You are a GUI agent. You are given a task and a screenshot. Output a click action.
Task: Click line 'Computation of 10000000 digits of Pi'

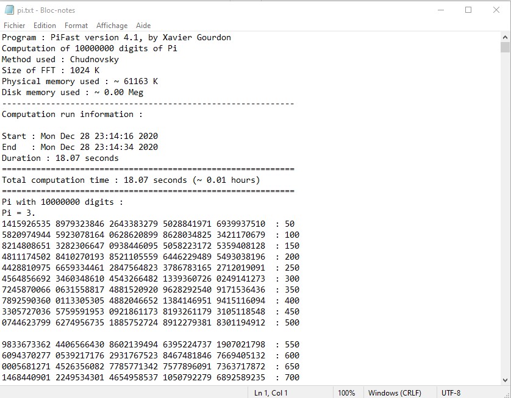pyautogui.click(x=89, y=49)
